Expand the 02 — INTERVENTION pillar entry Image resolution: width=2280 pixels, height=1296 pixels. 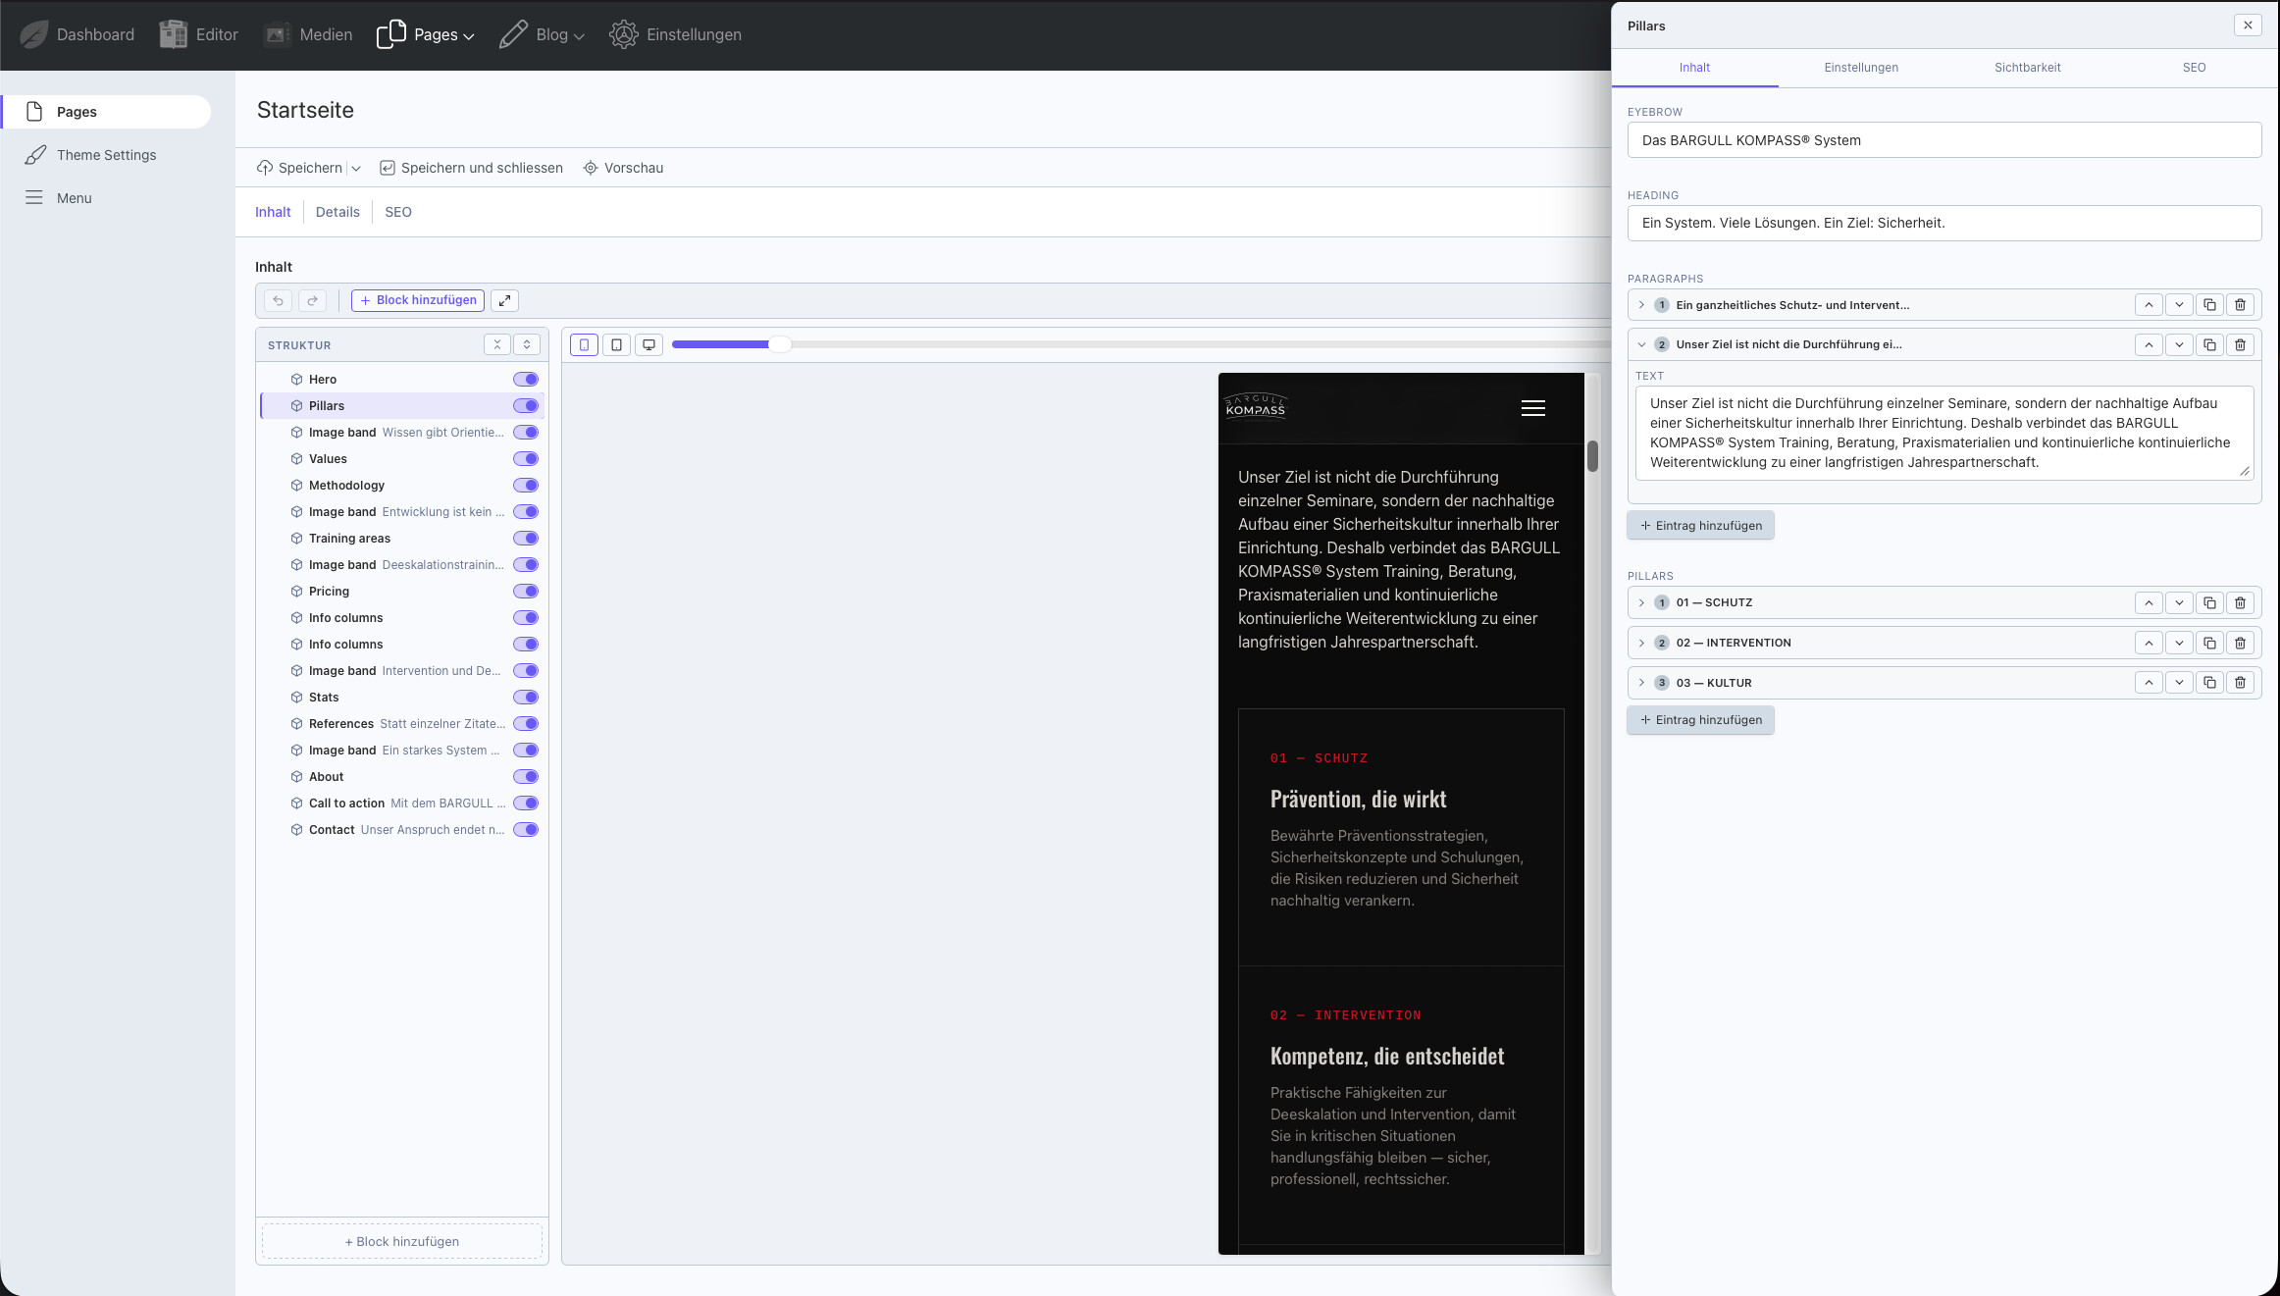pos(1641,643)
